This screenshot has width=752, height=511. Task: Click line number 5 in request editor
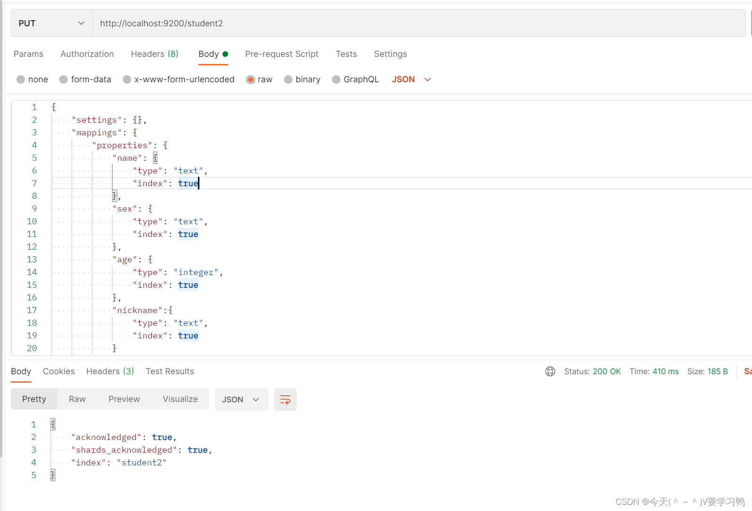coord(34,158)
